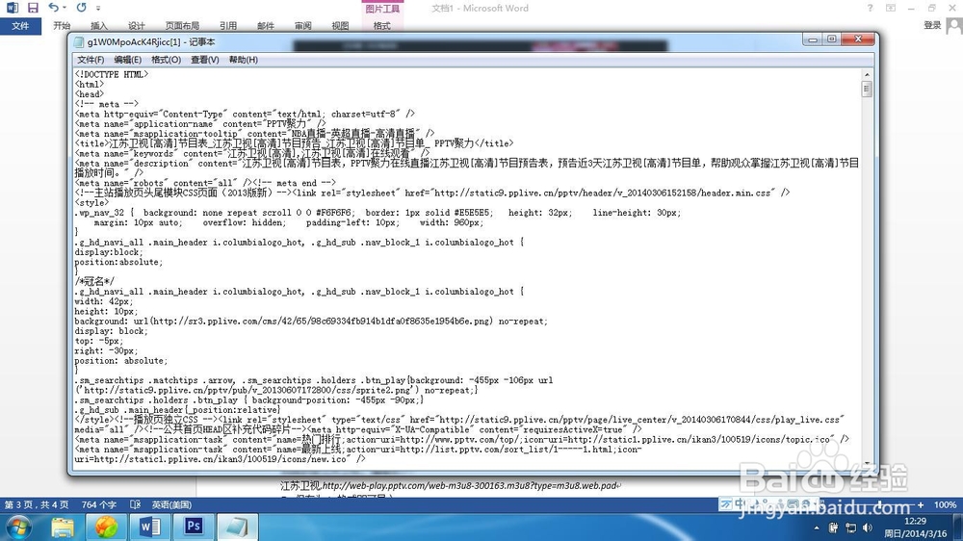Open the Customize Quick Access Toolbar dropdown

click(98, 8)
